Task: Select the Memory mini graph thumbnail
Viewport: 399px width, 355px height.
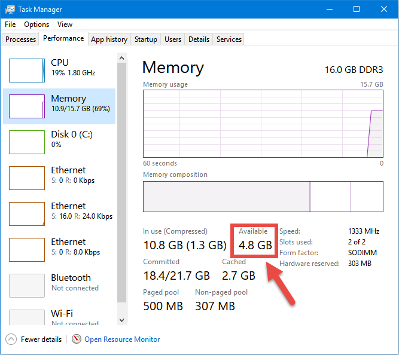Action: (27, 106)
